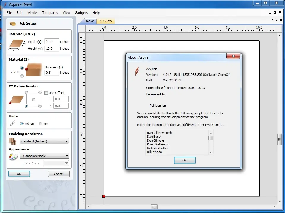Click the offset X input field
This screenshot has width=285, height=213.
click(61, 99)
